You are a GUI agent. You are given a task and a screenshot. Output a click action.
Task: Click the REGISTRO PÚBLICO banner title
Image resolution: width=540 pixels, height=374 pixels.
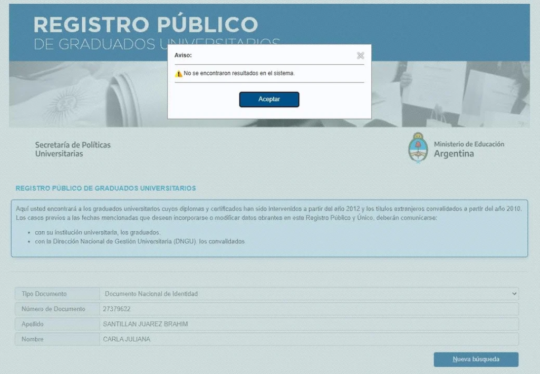point(146,25)
